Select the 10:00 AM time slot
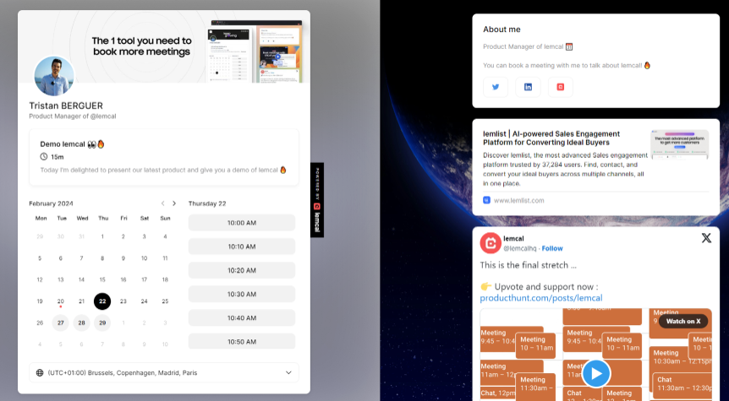This screenshot has height=401, width=729. click(242, 223)
